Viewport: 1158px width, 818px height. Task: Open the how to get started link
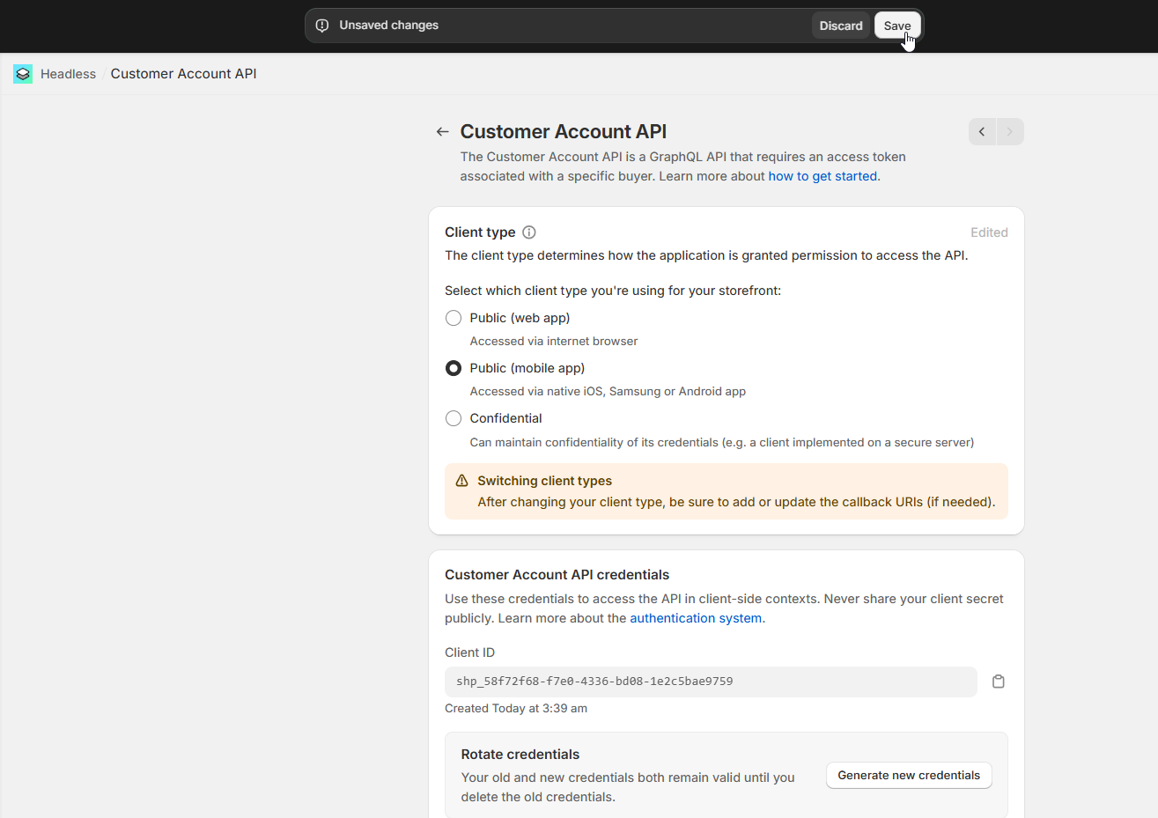(822, 176)
